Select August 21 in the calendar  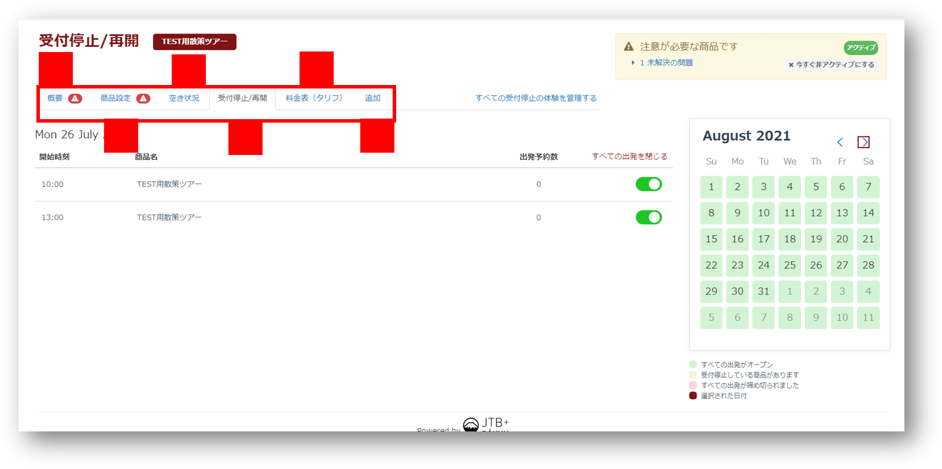pos(869,239)
